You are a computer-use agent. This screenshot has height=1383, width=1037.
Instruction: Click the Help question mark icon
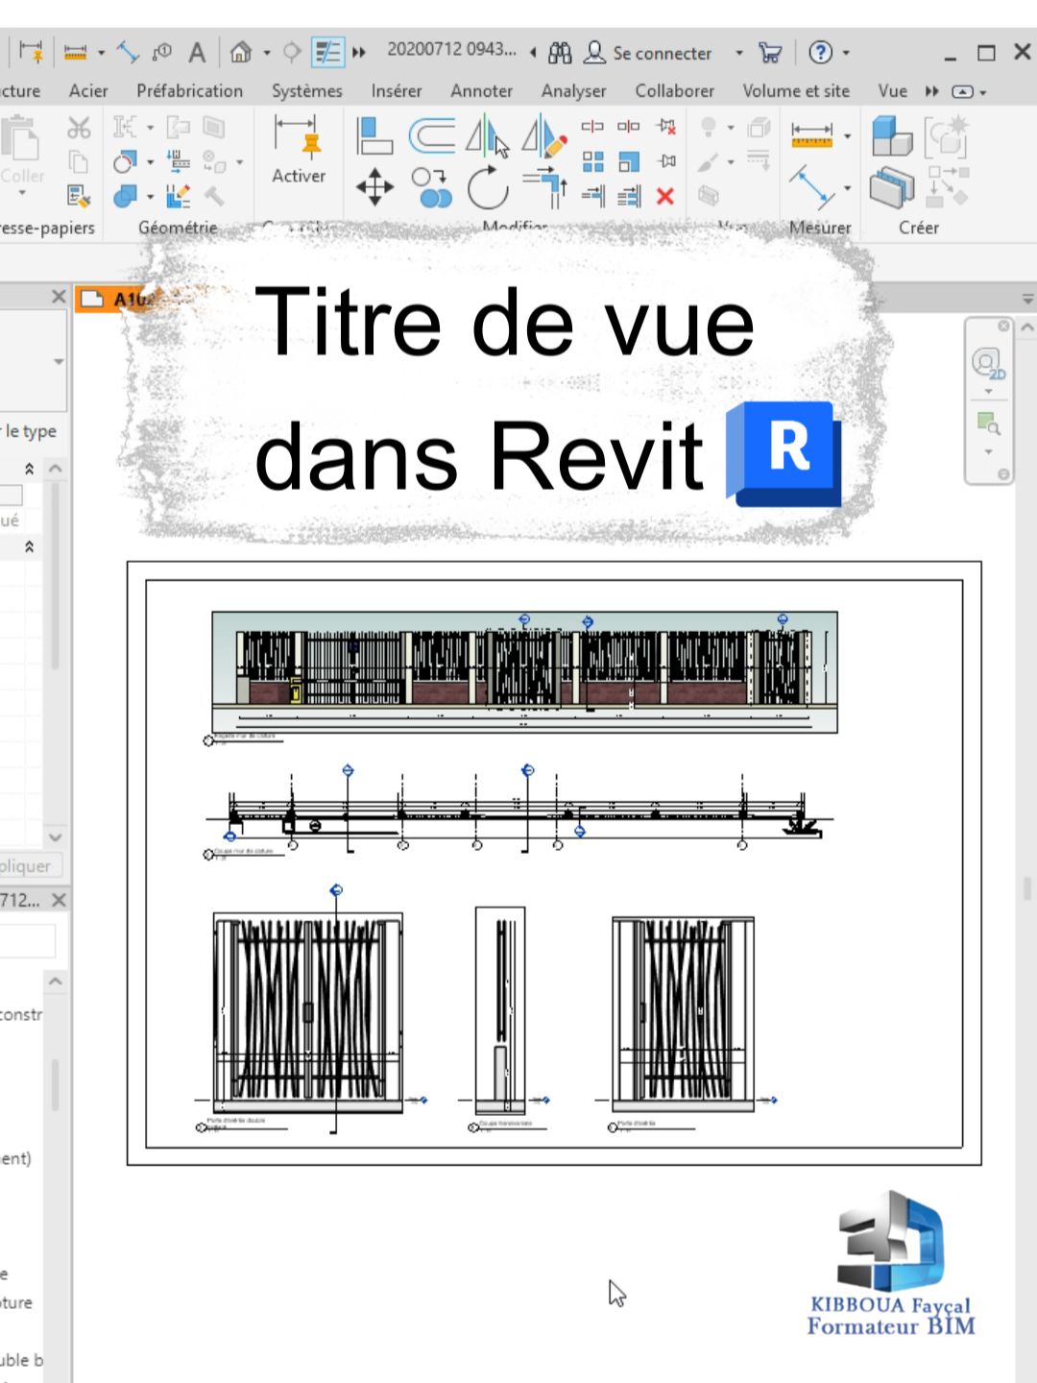820,53
